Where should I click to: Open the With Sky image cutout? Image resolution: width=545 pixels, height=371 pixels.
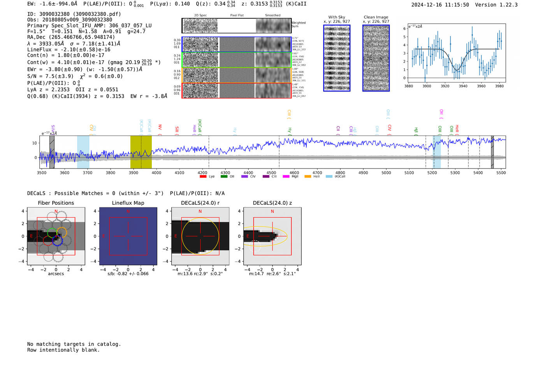(337, 58)
